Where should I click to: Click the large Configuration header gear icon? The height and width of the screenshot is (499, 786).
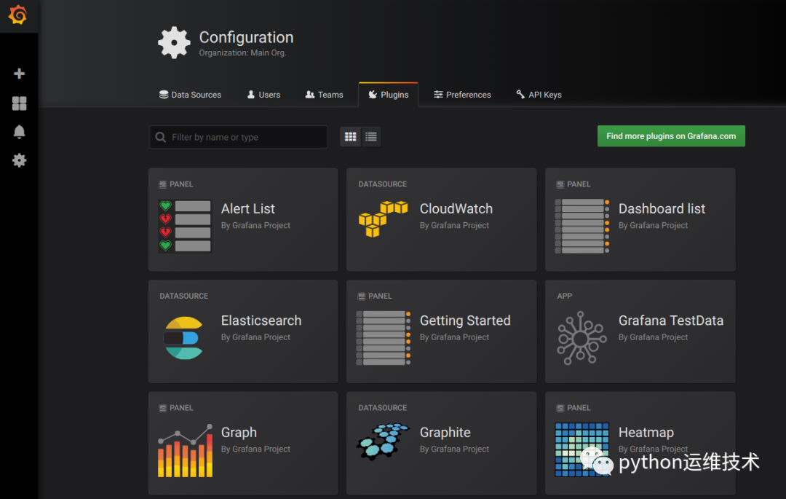174,43
